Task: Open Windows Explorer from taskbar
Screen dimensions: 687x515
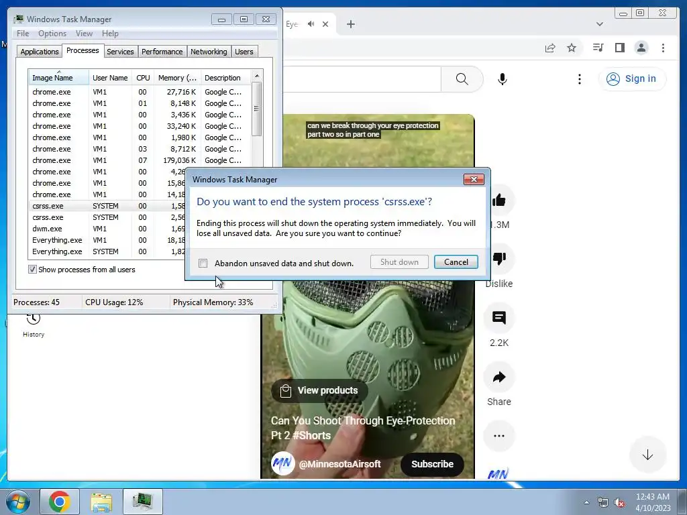Action: pyautogui.click(x=101, y=502)
